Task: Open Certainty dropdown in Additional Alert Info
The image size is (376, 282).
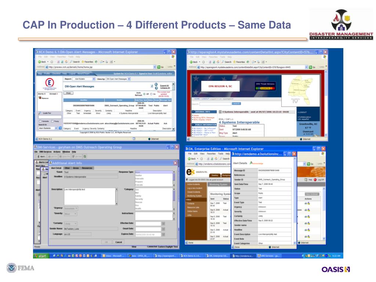Action: click(x=70, y=224)
